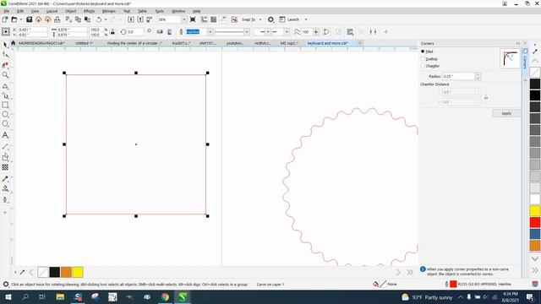The width and height of the screenshot is (541, 304).
Task: Open the line style dropdown
Action: [x=247, y=32]
